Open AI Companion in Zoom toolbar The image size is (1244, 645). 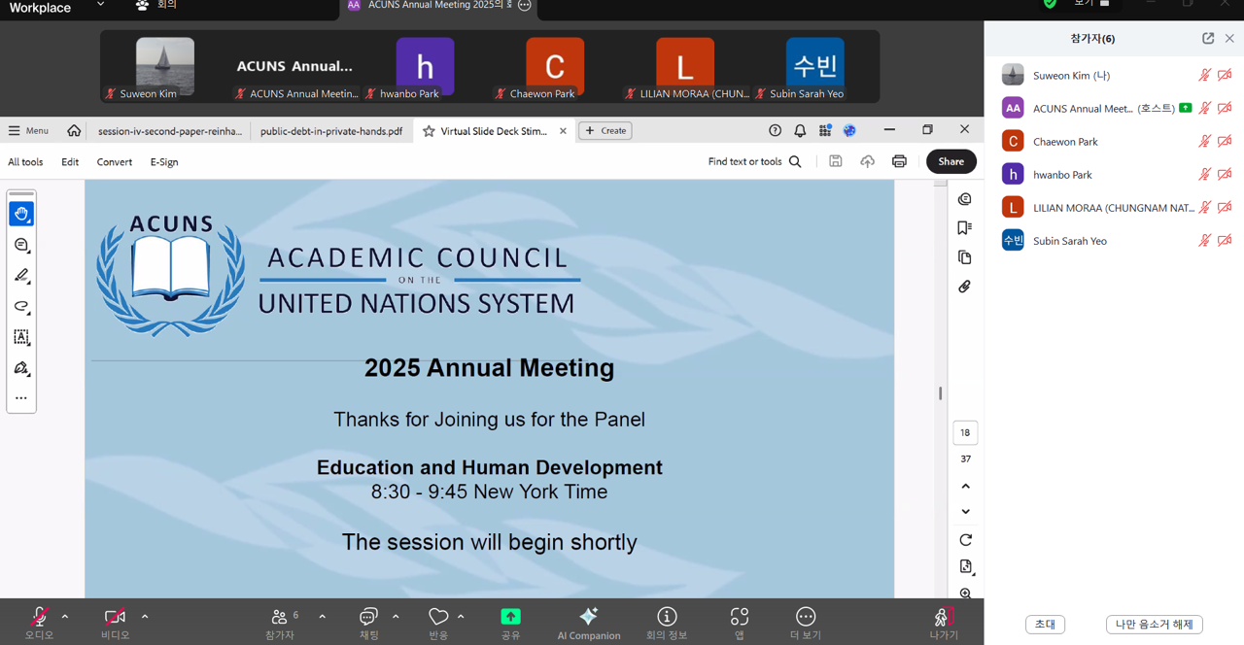(588, 623)
